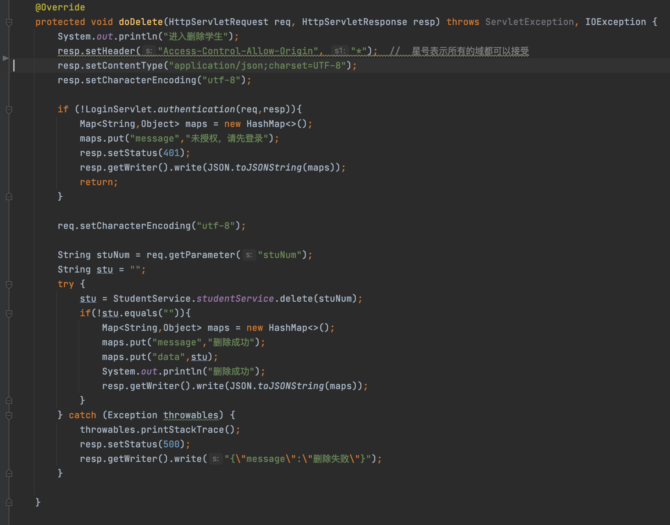Collapse the catch Exception block marker
Image resolution: width=670 pixels, height=525 pixels.
click(9, 415)
